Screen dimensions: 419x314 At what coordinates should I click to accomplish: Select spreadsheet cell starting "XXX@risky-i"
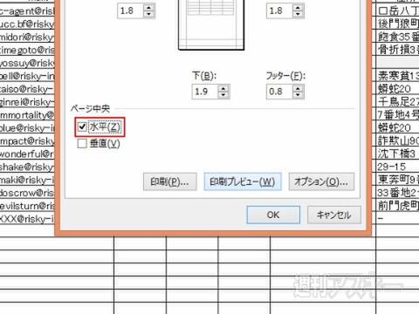coord(27,219)
